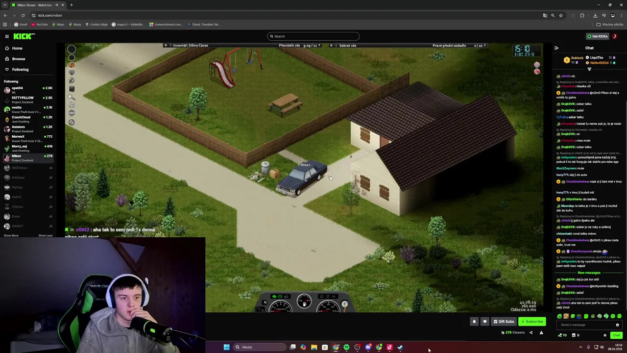Open the Liveworksheets bookmark
The image size is (627, 353).
(x=166, y=25)
